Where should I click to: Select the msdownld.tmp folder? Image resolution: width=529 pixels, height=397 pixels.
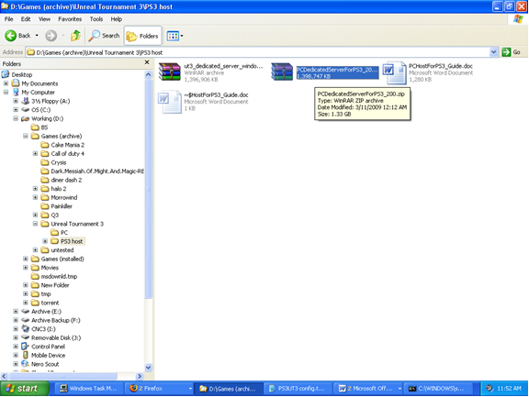[59, 276]
